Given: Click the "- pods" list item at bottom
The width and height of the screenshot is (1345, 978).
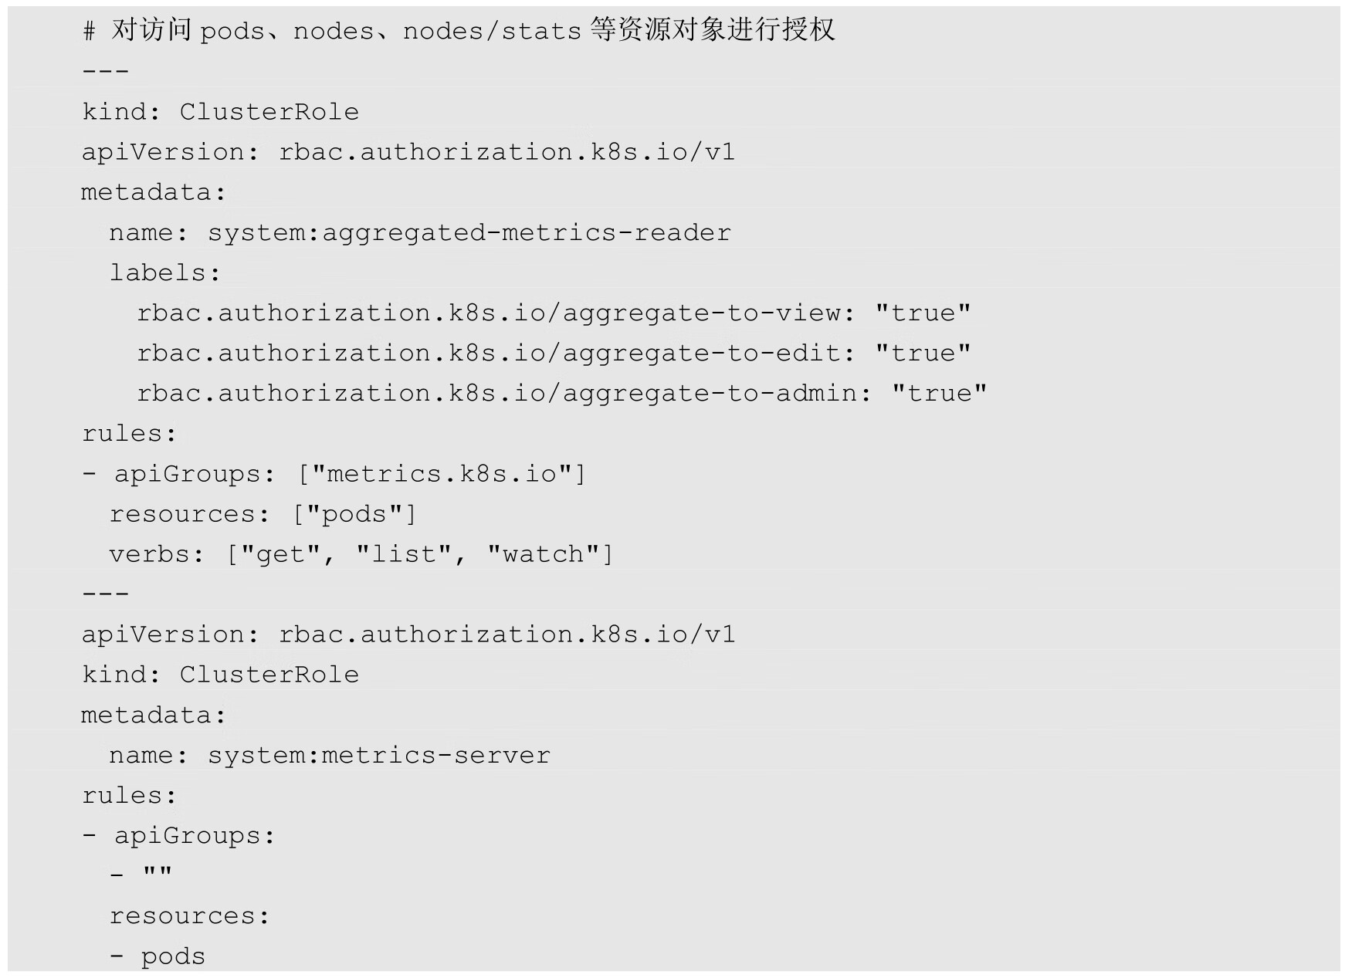Looking at the screenshot, I should [158, 956].
